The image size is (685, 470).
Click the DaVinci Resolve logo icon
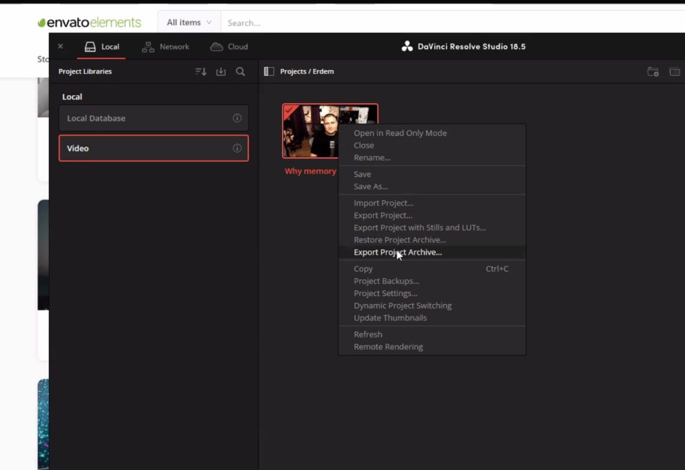(407, 46)
